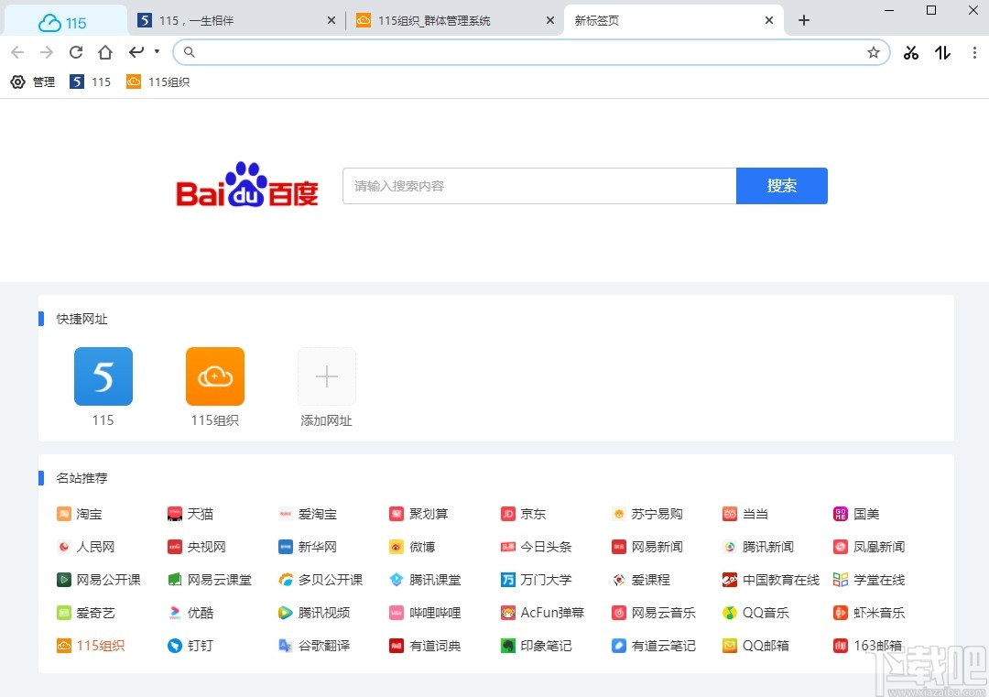
Task: Expand the restore-tab dropdown arrow
Action: (x=158, y=51)
